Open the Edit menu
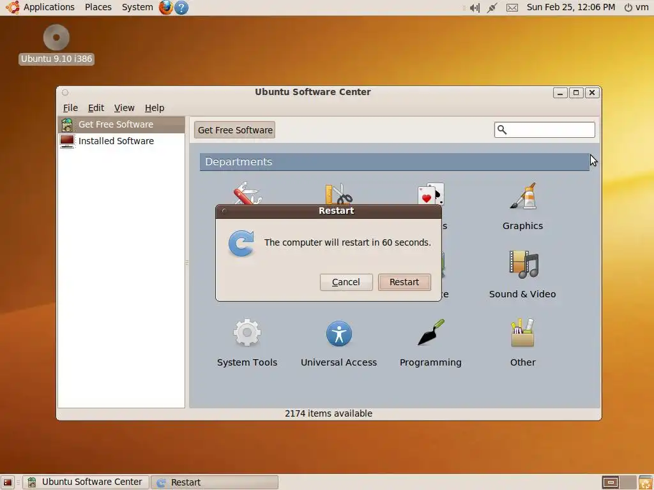Screen dimensions: 654x490 tap(96, 108)
